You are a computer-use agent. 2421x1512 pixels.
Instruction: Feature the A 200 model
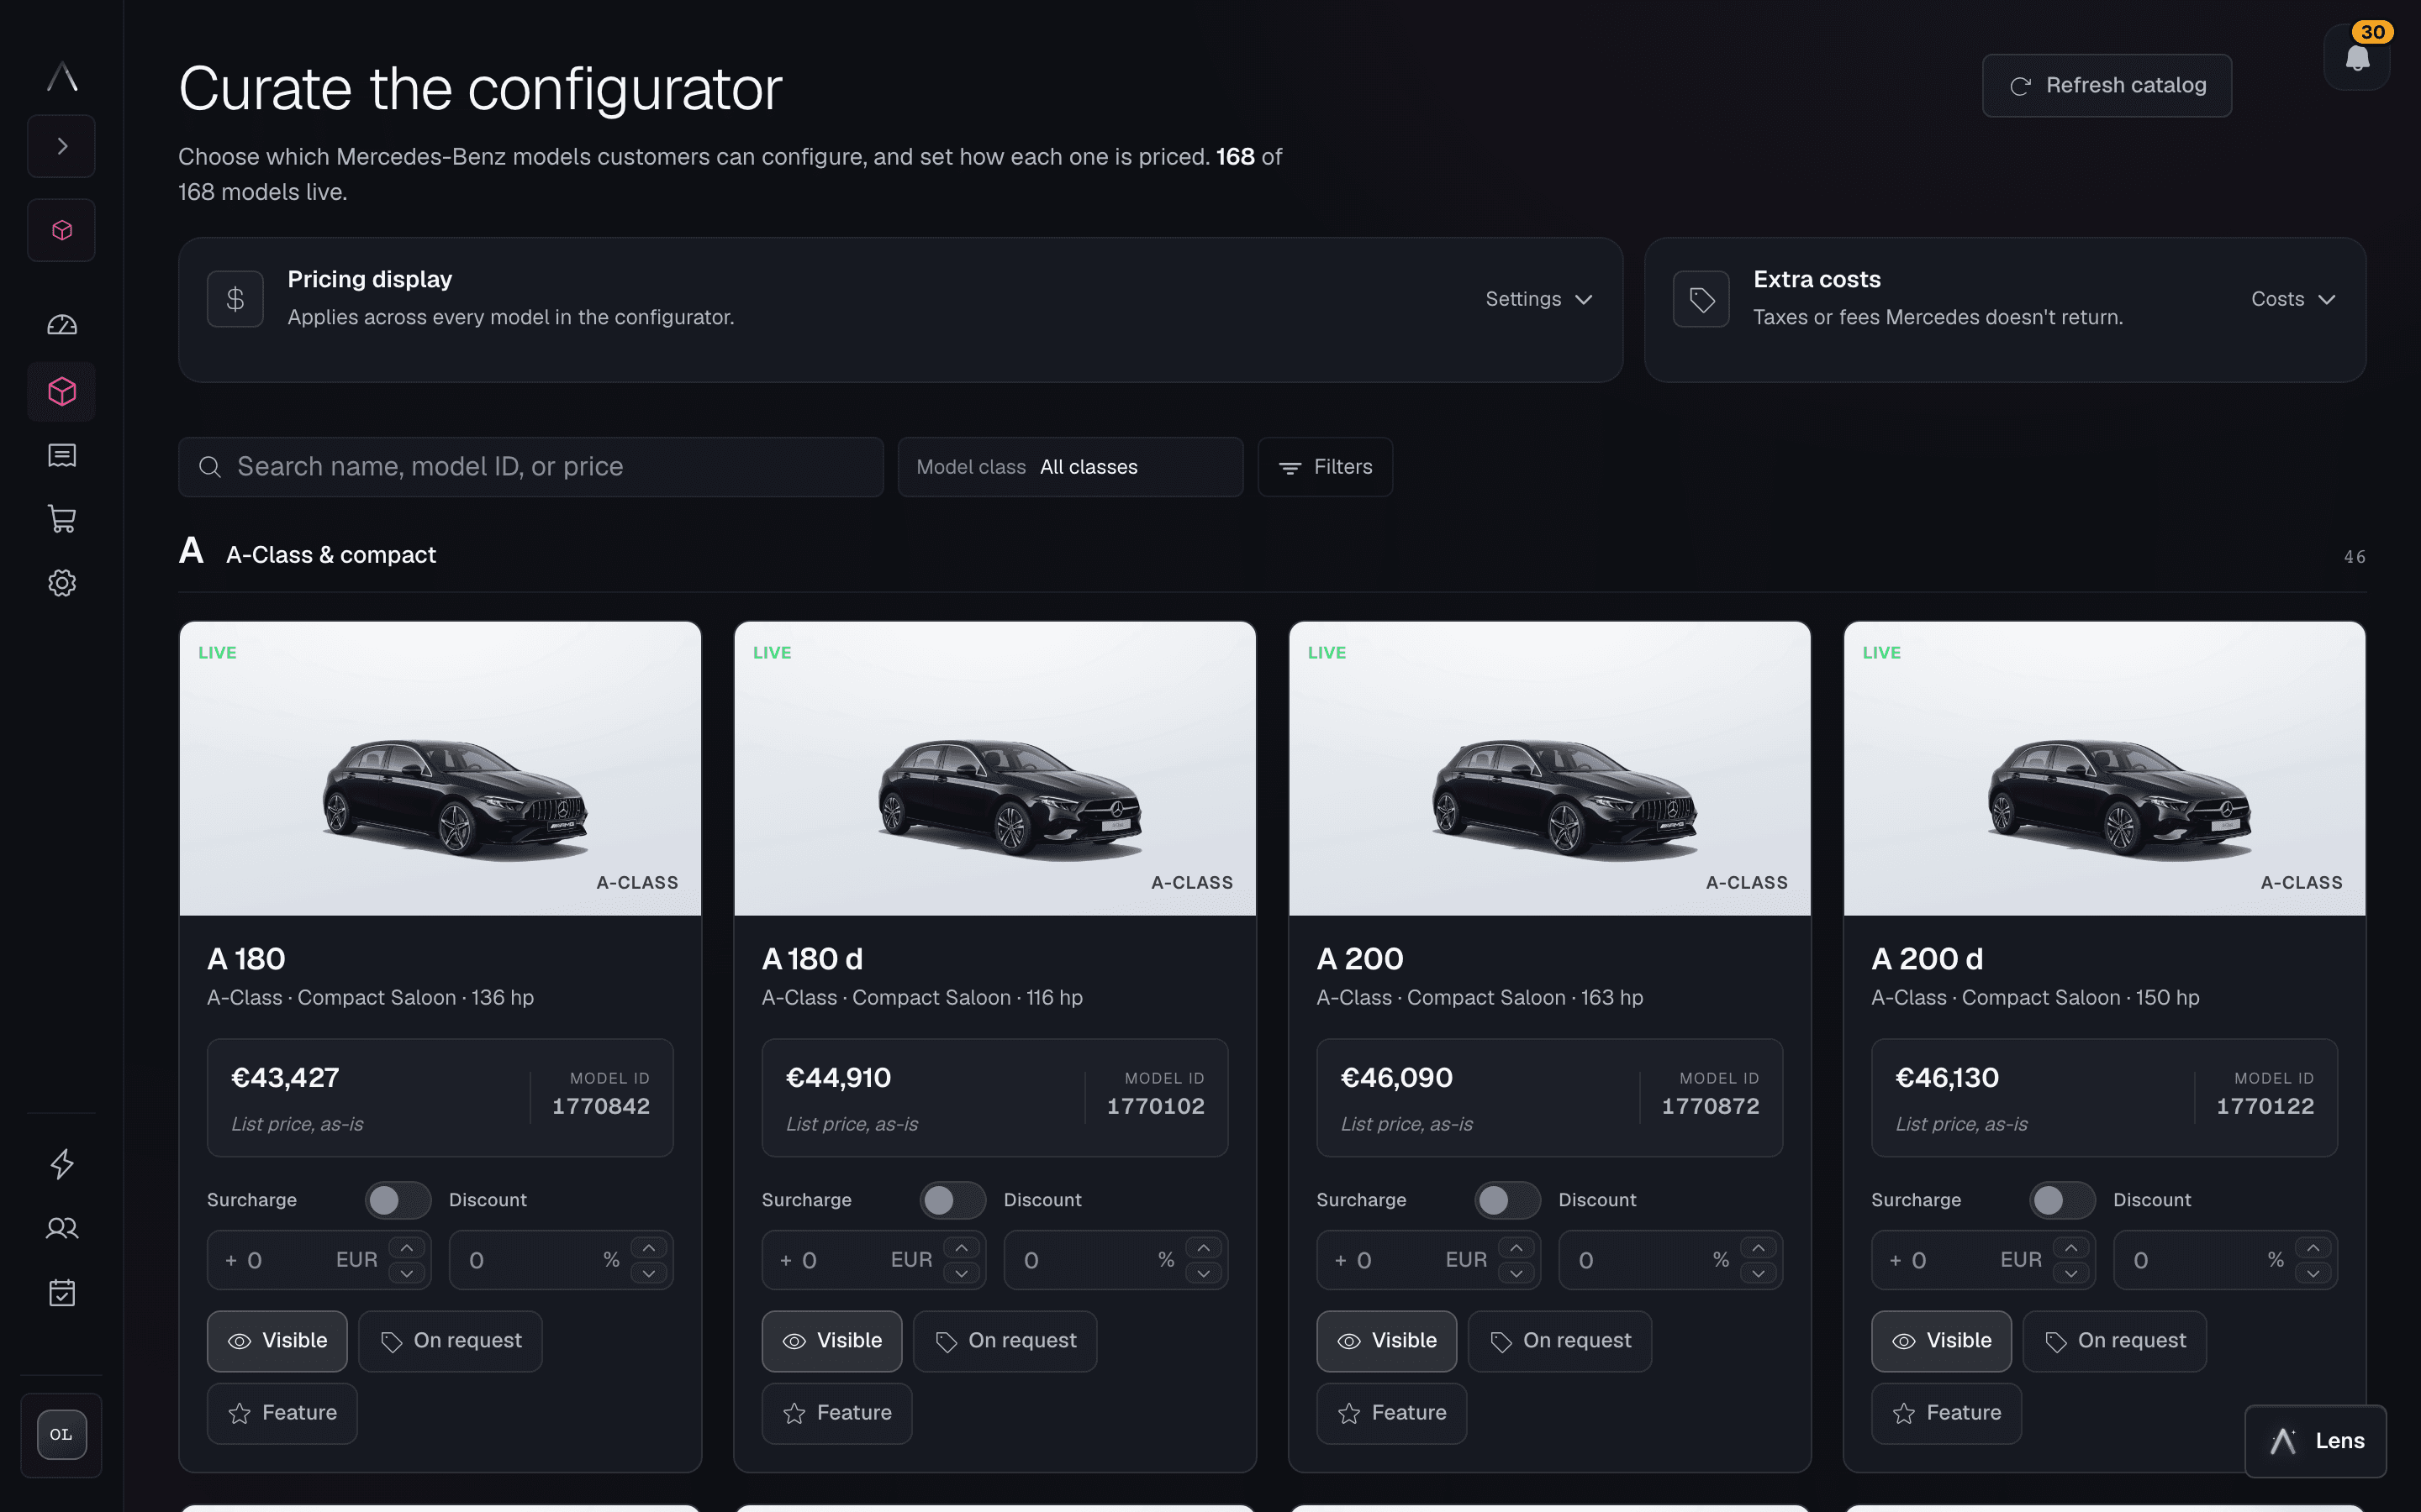1391,1413
